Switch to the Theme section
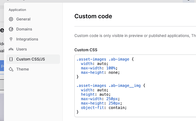196x121 pixels. point(33,69)
